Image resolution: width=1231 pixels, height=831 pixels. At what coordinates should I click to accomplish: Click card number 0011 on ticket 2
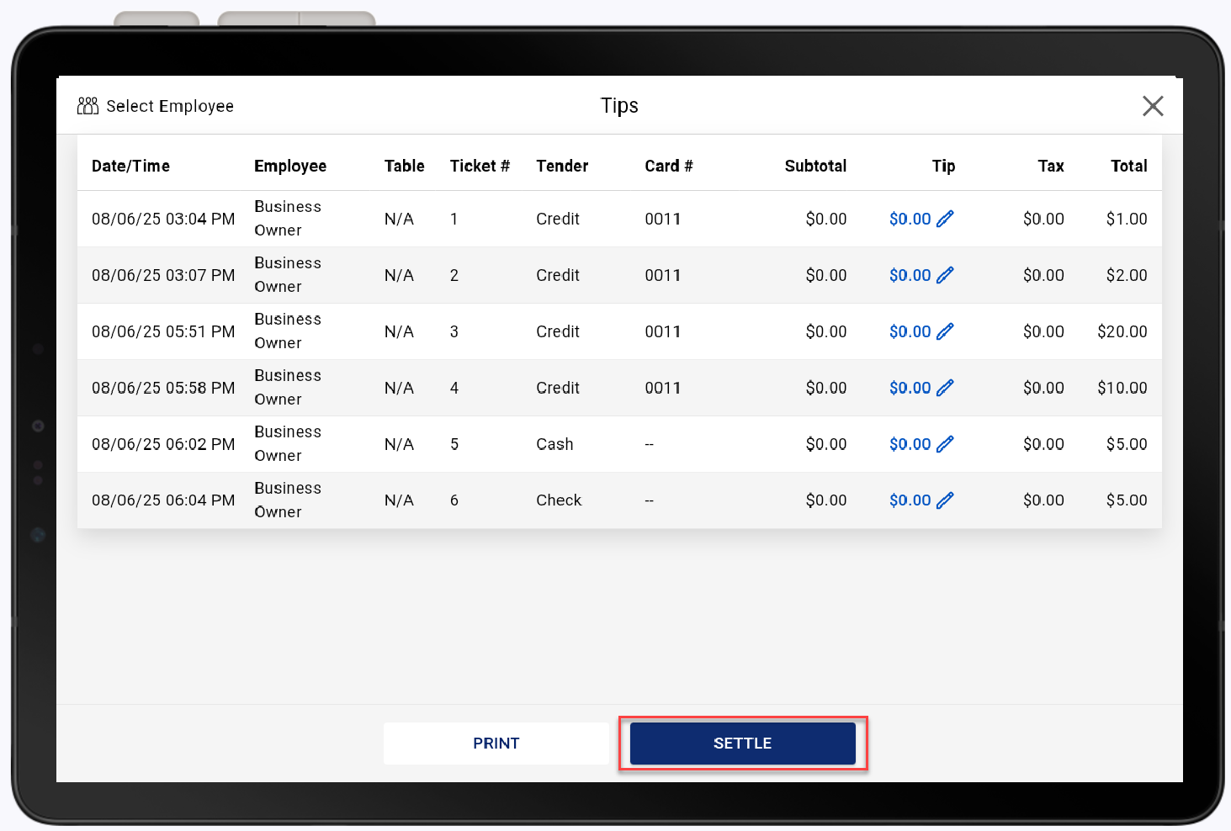[x=663, y=275]
